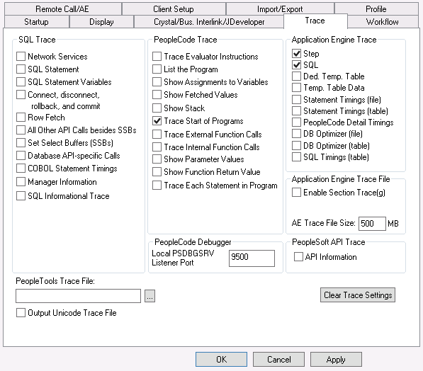Enable PeopleCode Detail Timings
The height and width of the screenshot is (371, 423).
(296, 122)
